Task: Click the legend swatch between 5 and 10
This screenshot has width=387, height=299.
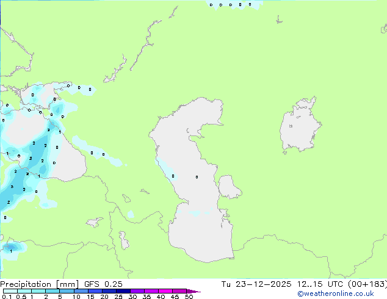Action: pyautogui.click(x=67, y=291)
